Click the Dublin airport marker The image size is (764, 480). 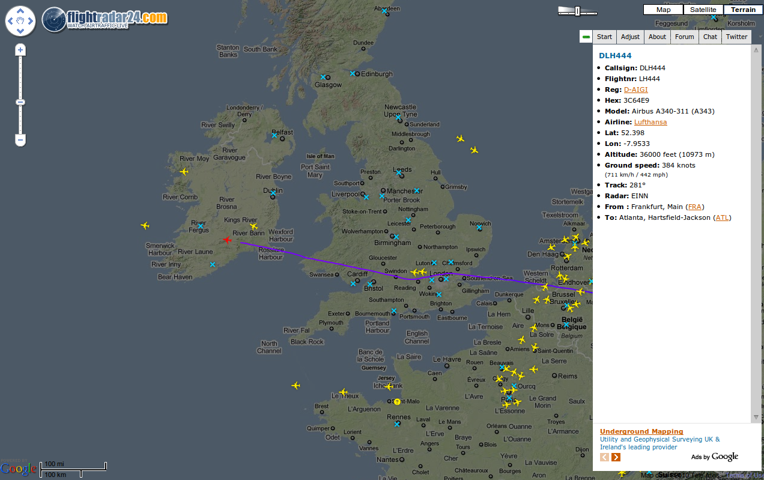pyautogui.click(x=273, y=193)
